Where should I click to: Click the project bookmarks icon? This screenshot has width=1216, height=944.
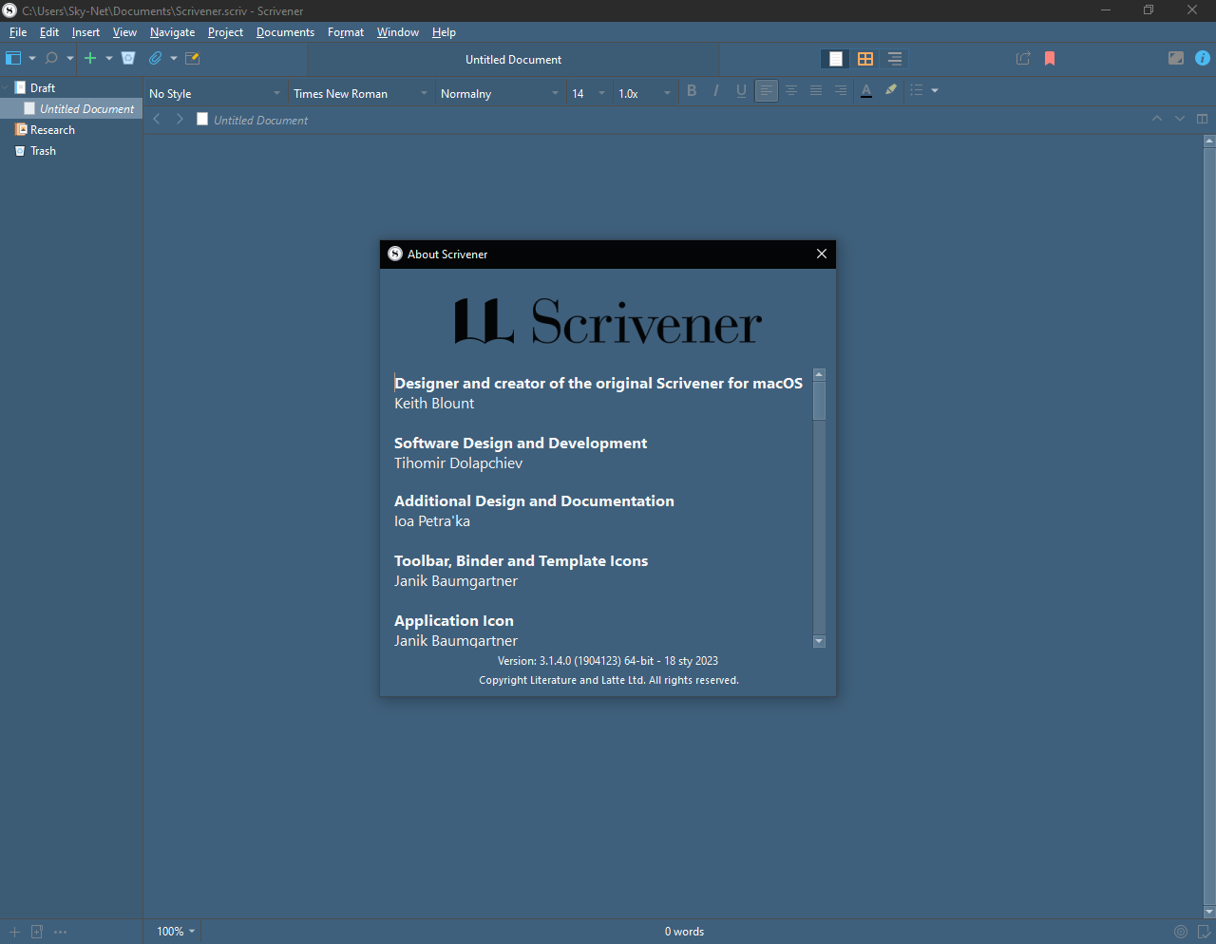coord(1049,58)
